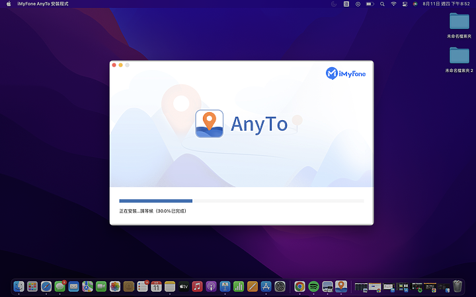This screenshot has width=476, height=297.
Task: Launch Safari from the dock
Action: [46, 286]
